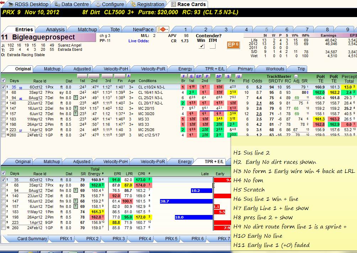Click the U button next to the S button

click(239, 76)
